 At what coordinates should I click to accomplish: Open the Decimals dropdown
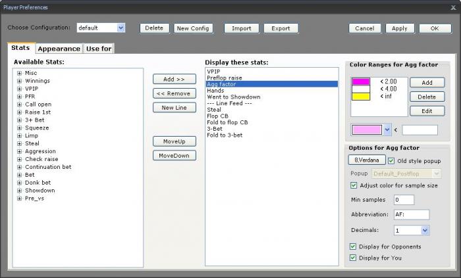click(x=425, y=230)
